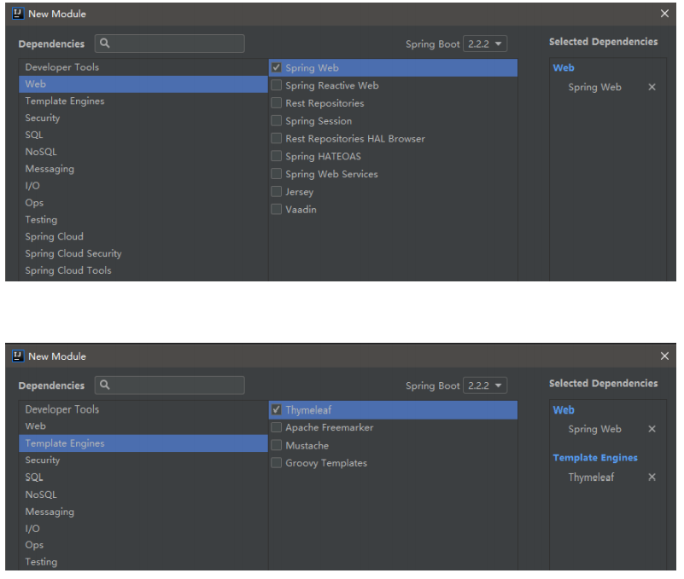Select Security category in top window
Image resolution: width=684 pixels, height=579 pixels.
tap(143, 118)
